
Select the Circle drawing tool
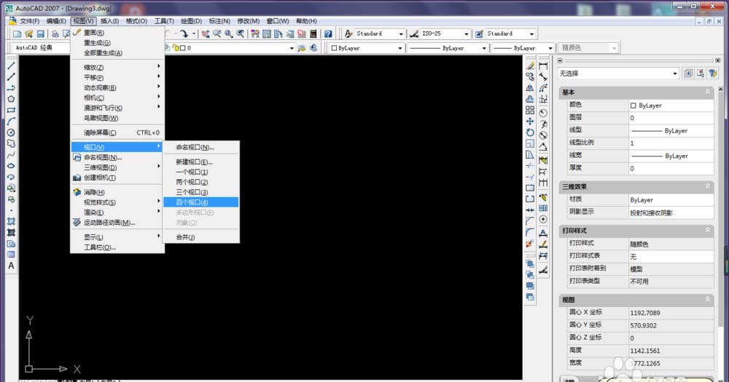(12, 132)
